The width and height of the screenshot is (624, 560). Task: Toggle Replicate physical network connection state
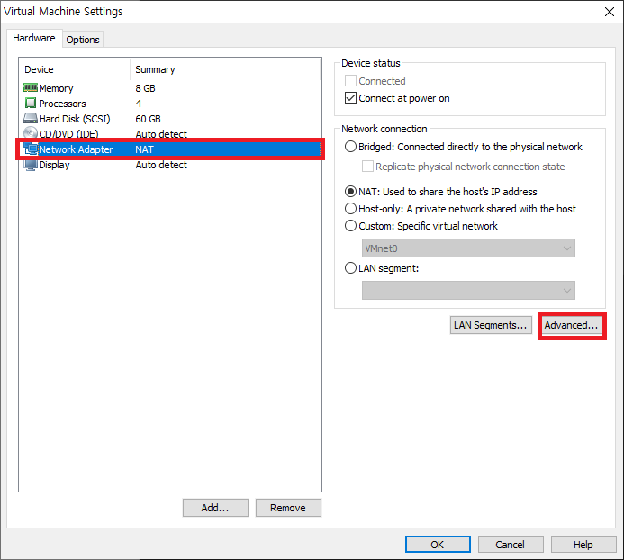pyautogui.click(x=367, y=167)
